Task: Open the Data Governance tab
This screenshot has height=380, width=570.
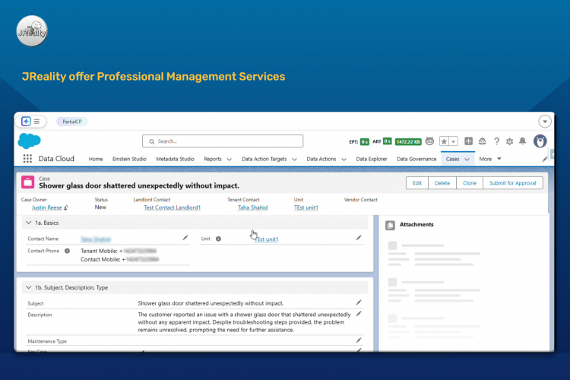Action: click(416, 159)
